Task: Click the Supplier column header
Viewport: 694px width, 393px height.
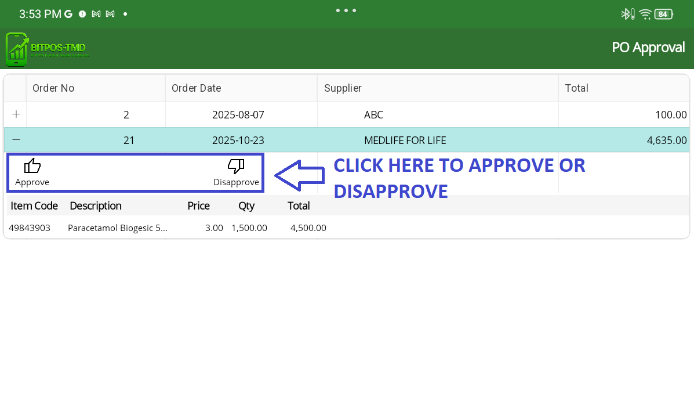Action: (x=343, y=88)
